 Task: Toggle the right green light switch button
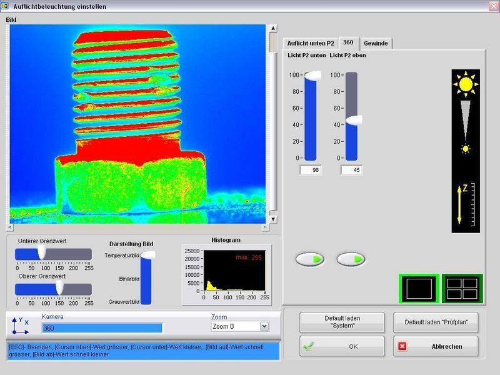coord(351,259)
